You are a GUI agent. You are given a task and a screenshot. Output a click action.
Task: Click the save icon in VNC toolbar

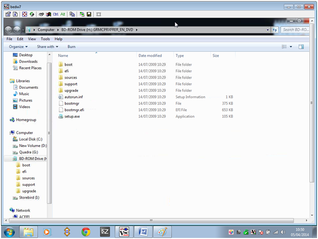(x=89, y=14)
